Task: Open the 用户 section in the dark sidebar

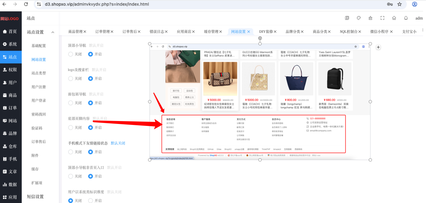Action: [x=10, y=83]
